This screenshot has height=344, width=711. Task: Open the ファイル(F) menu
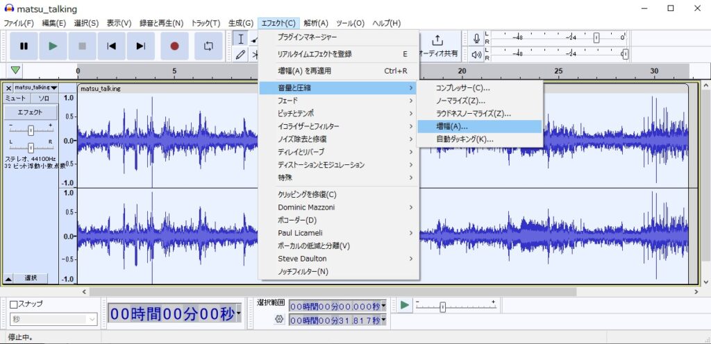click(19, 23)
